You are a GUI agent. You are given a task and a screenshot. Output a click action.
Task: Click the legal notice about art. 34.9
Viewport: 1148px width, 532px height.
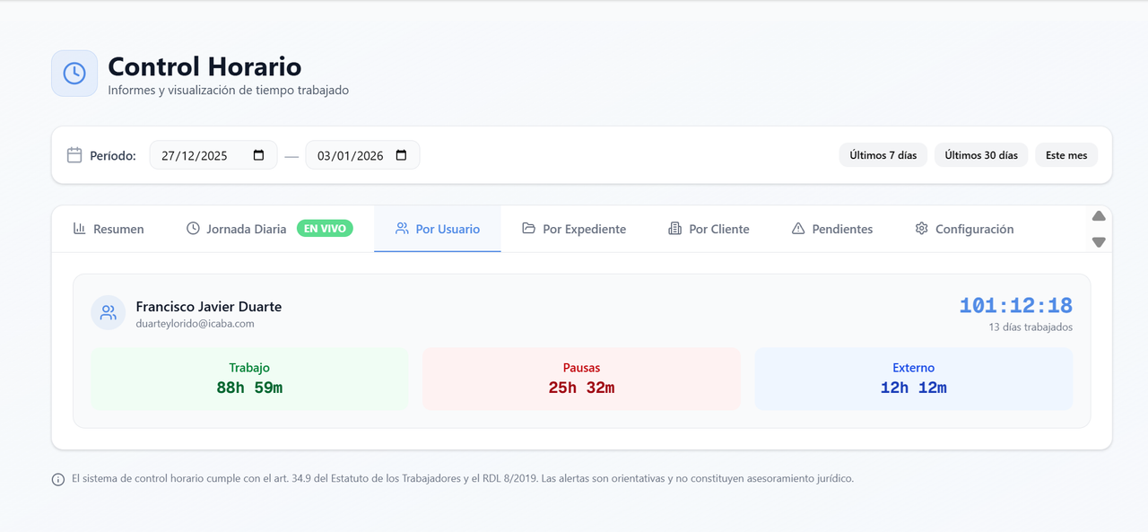coord(463,479)
